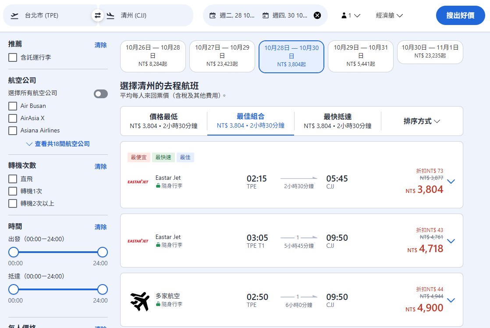
Task: Select the 10月29日 — 10月31日 date tab
Action: click(360, 56)
